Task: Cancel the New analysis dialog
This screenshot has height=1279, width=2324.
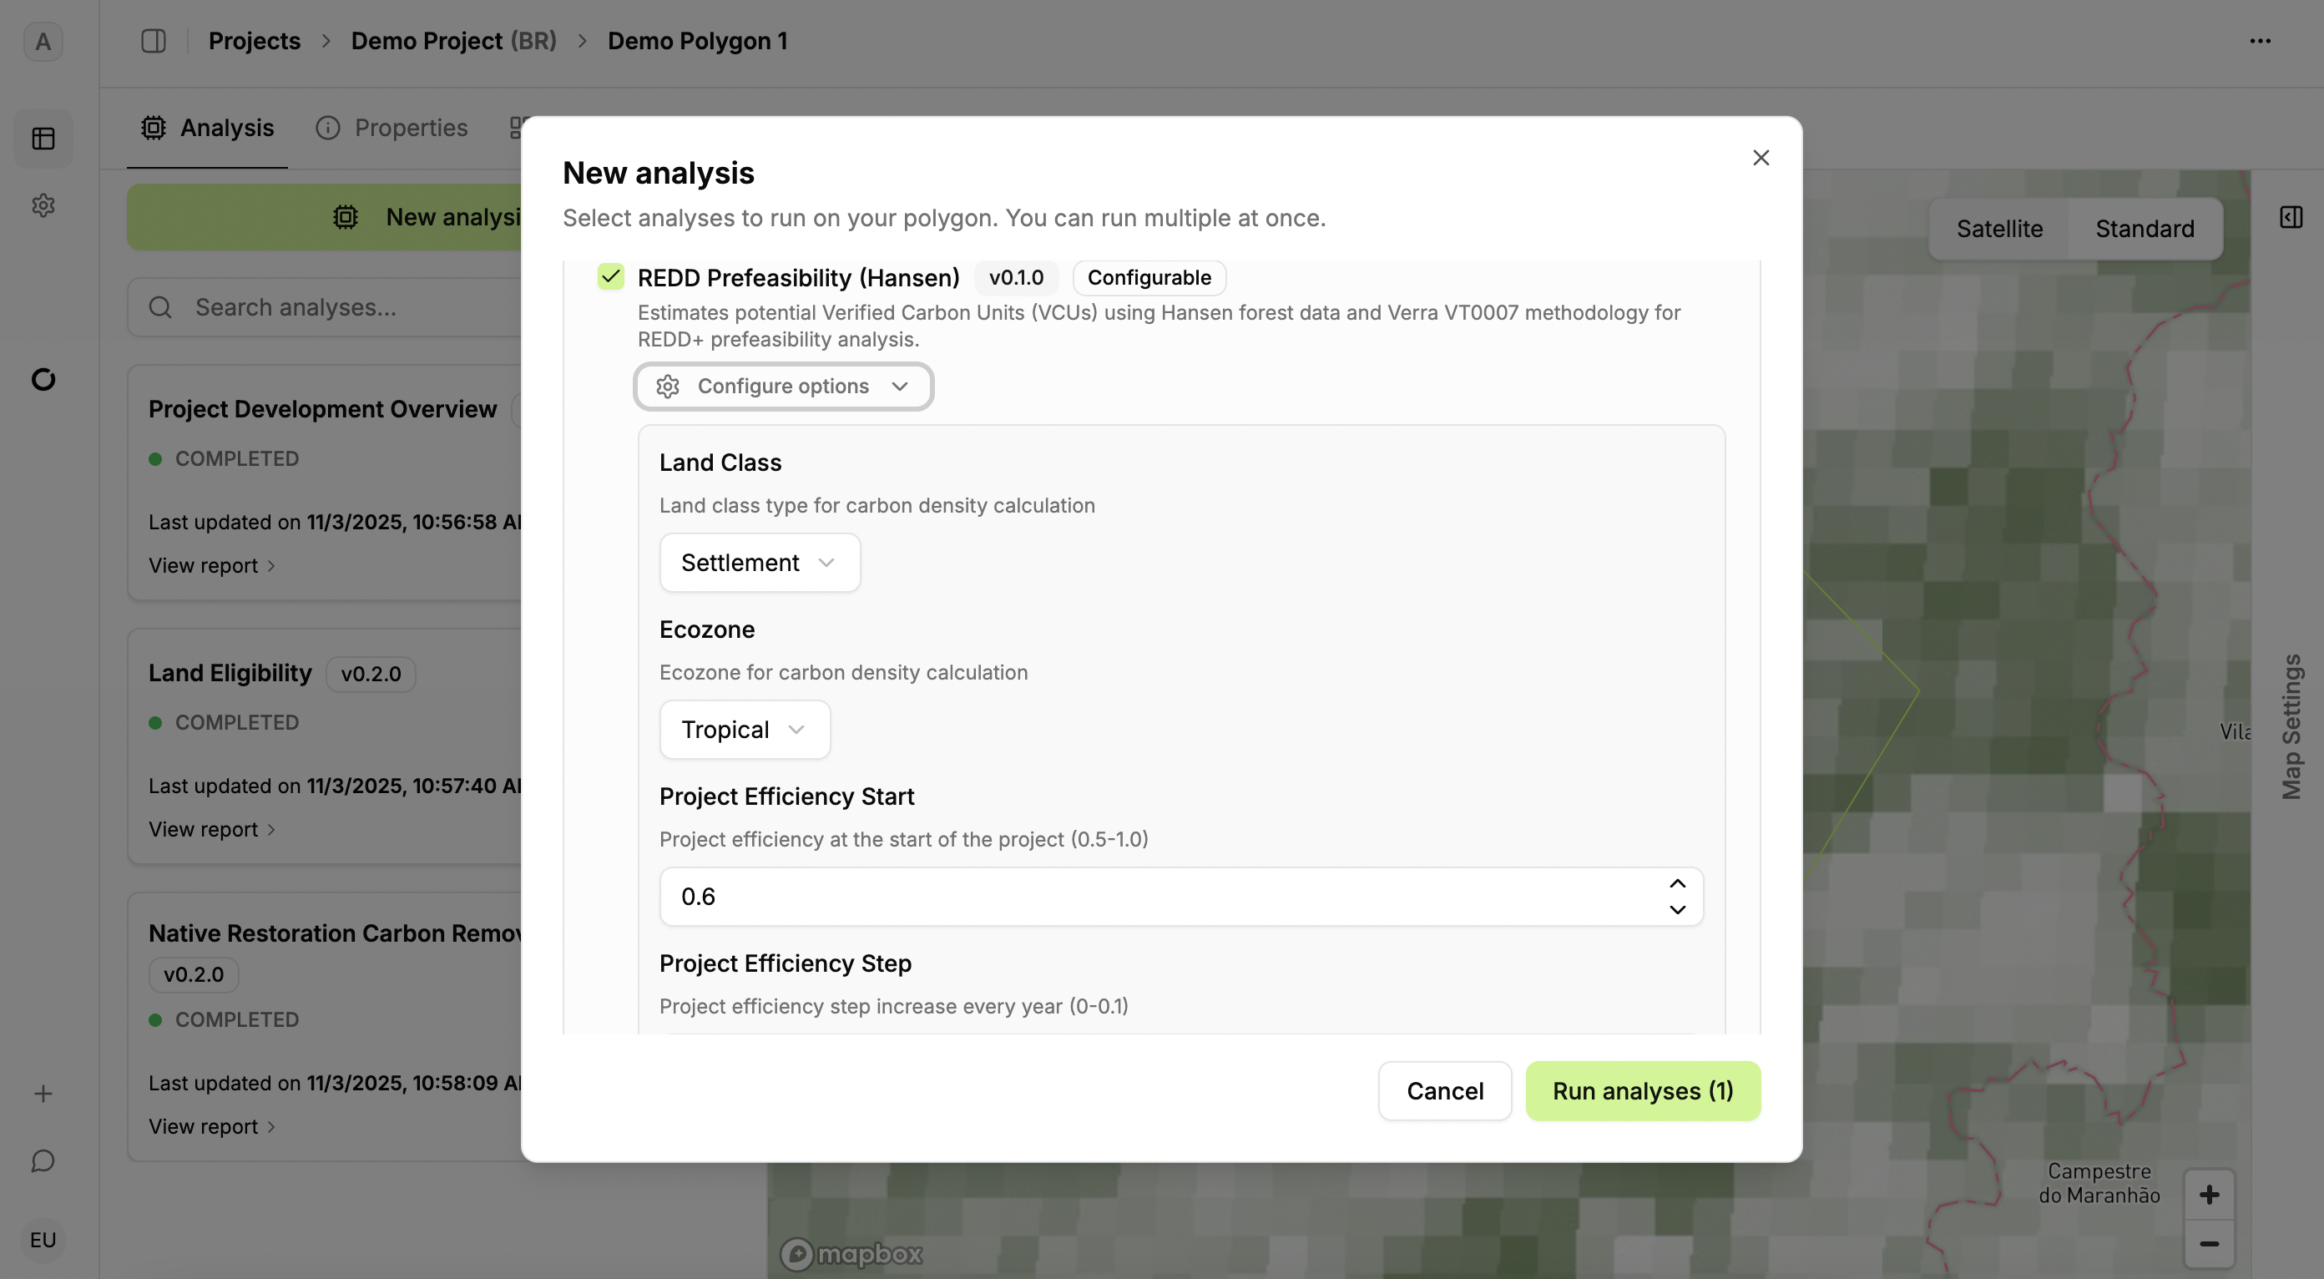Action: coord(1443,1090)
